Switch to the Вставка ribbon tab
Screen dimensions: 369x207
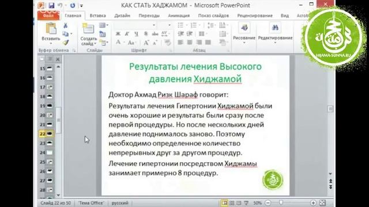pos(97,16)
